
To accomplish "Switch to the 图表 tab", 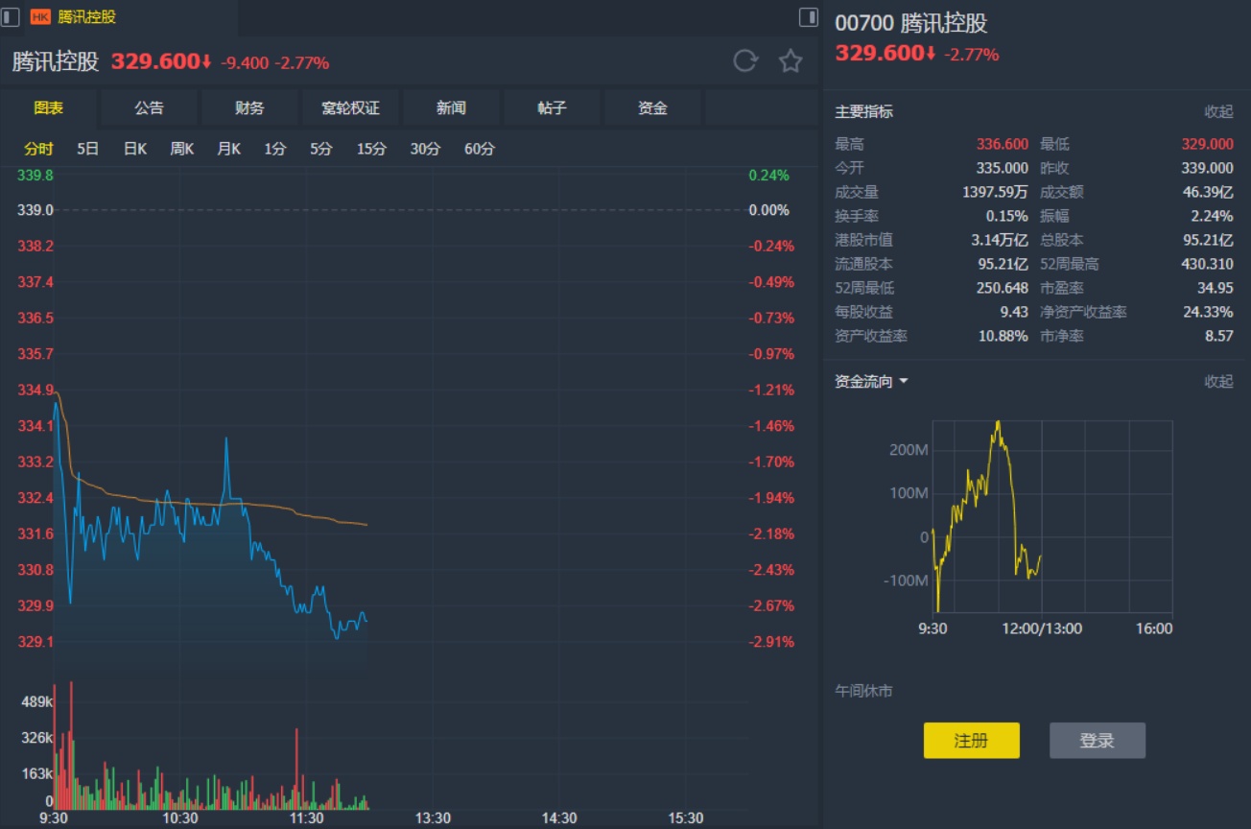I will [49, 108].
